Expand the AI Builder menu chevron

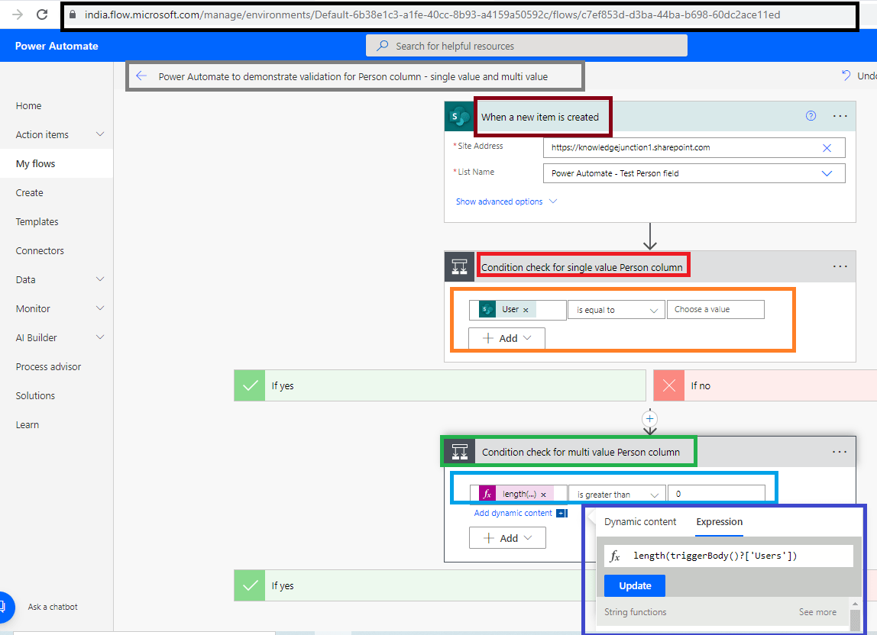coord(100,337)
